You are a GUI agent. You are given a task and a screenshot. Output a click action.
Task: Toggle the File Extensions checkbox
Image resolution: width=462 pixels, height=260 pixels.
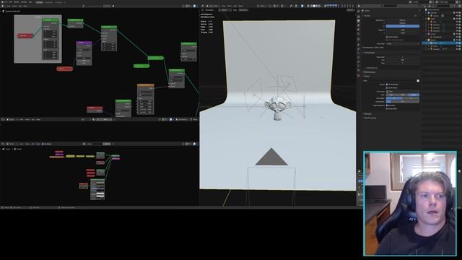[x=387, y=84]
